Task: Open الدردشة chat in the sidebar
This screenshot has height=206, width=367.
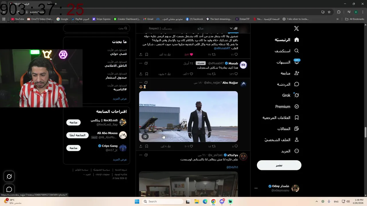Action: [288, 84]
